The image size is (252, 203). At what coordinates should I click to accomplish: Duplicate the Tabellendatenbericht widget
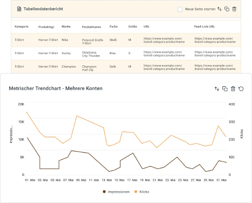click(x=227, y=9)
